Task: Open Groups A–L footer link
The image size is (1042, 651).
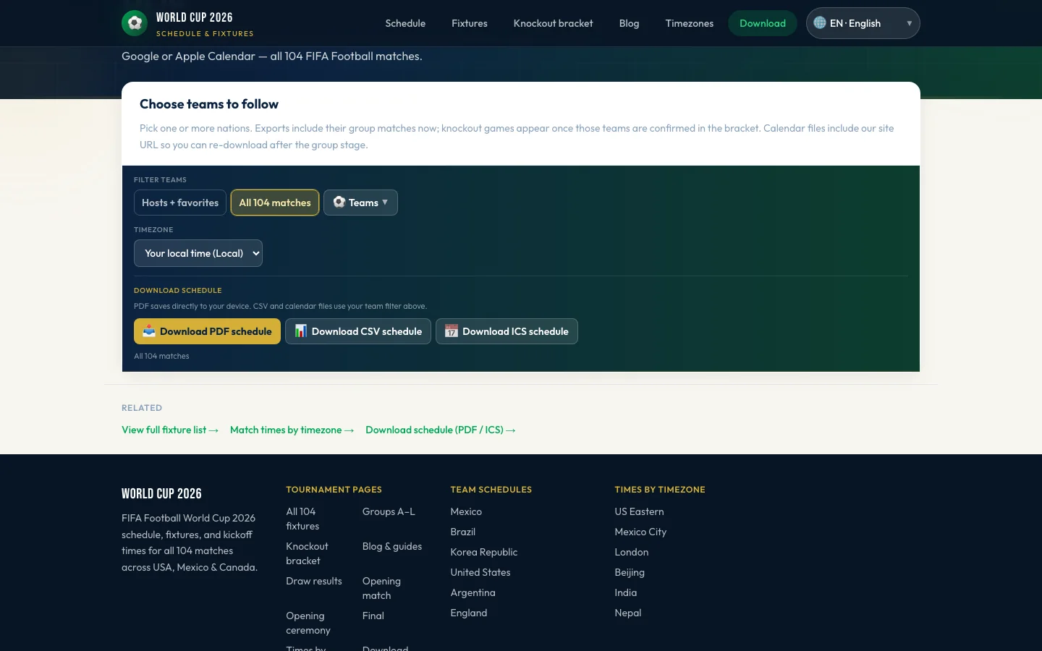Action: (x=389, y=511)
